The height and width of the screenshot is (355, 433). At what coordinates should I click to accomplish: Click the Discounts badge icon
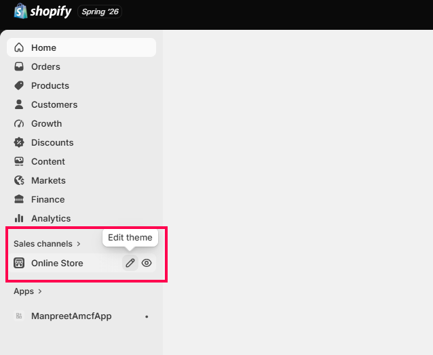click(x=19, y=142)
